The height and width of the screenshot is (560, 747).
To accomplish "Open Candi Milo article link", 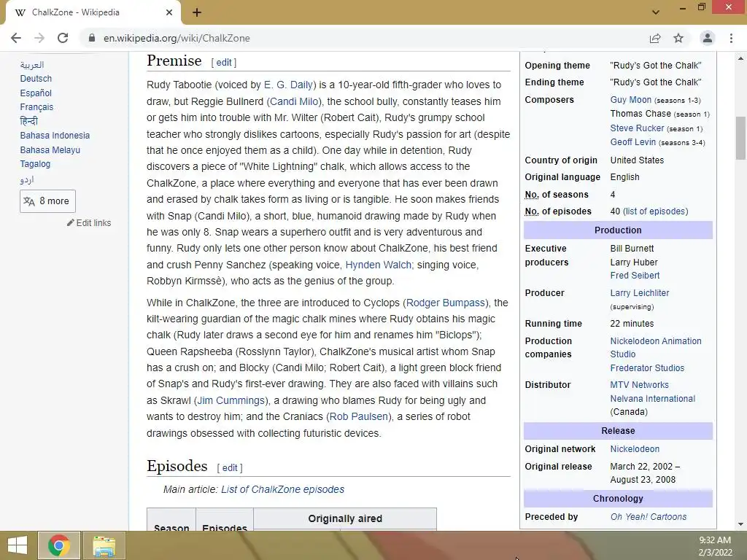I will point(295,101).
